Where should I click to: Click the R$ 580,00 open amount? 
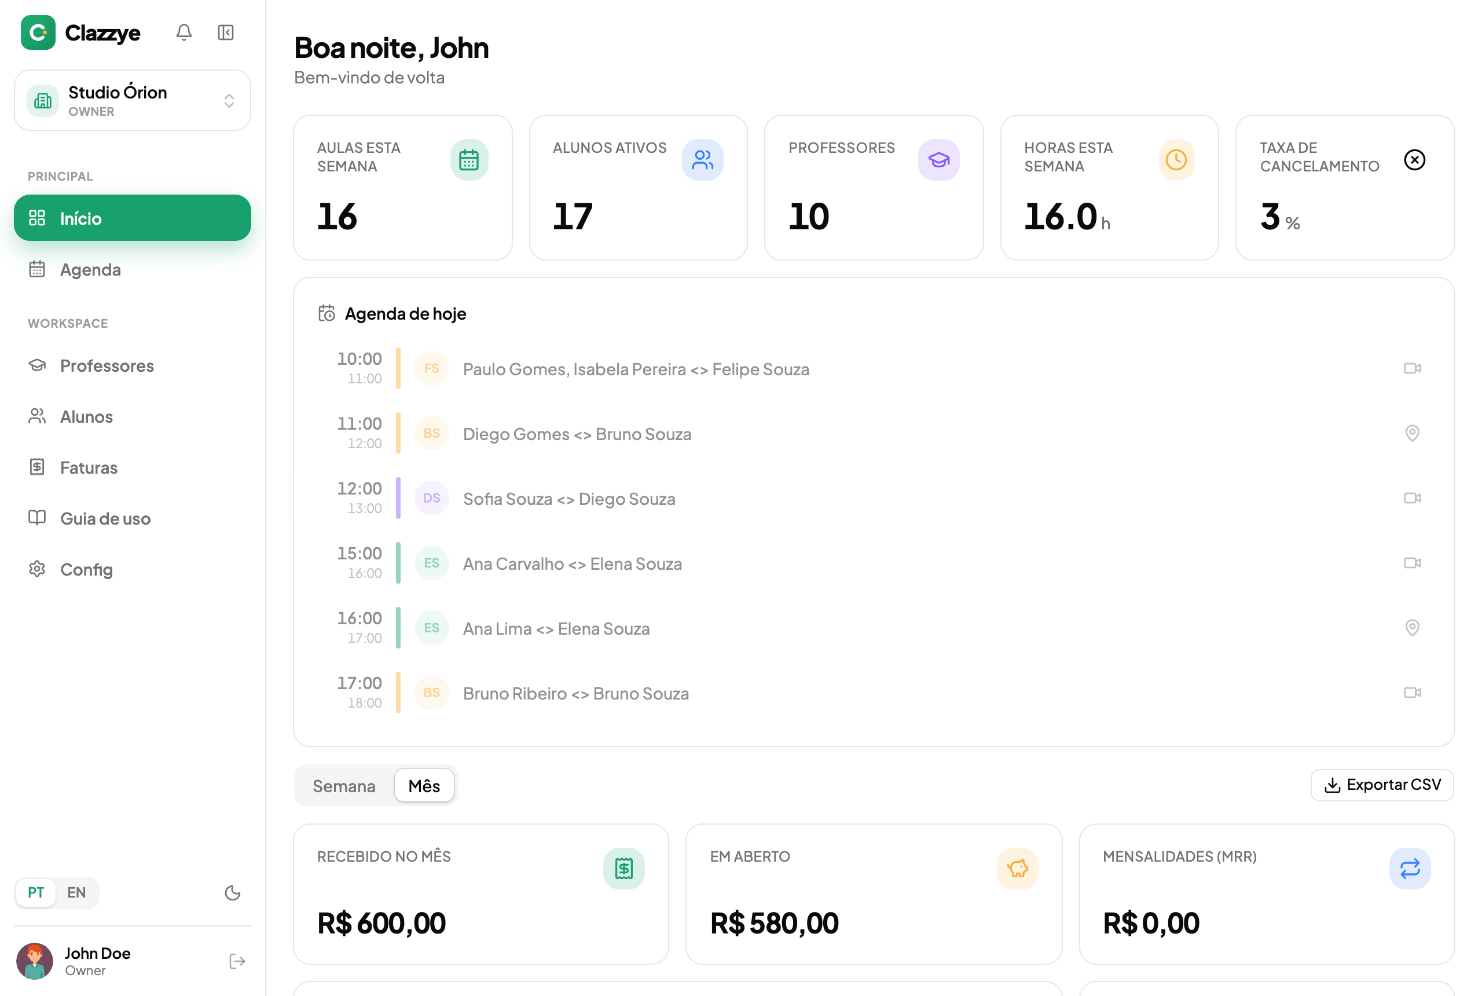click(x=774, y=923)
